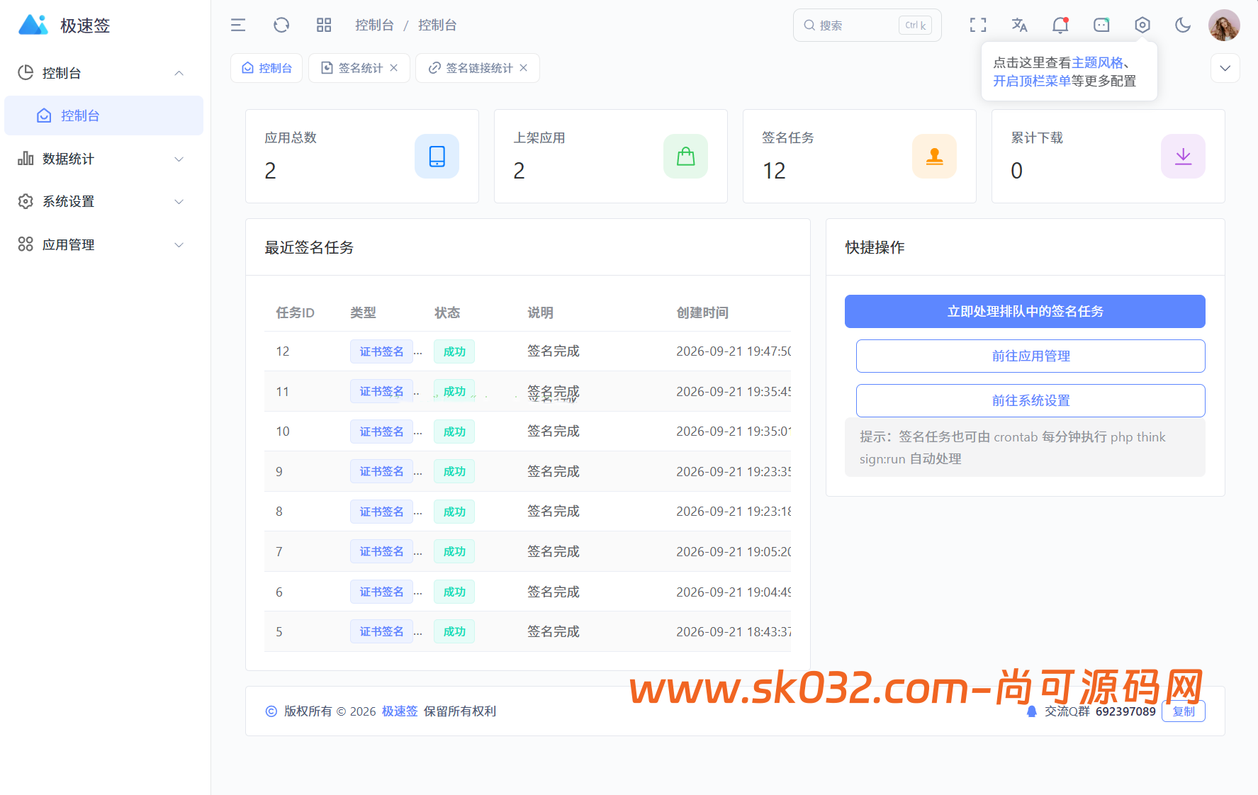Expand the 系统设置 sidebar menu
This screenshot has height=795, width=1258.
point(103,201)
